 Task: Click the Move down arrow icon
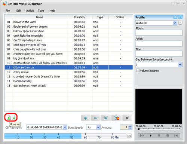[14, 117]
